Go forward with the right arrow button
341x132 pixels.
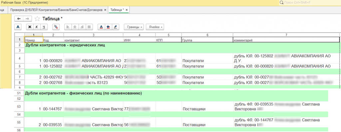(27, 19)
